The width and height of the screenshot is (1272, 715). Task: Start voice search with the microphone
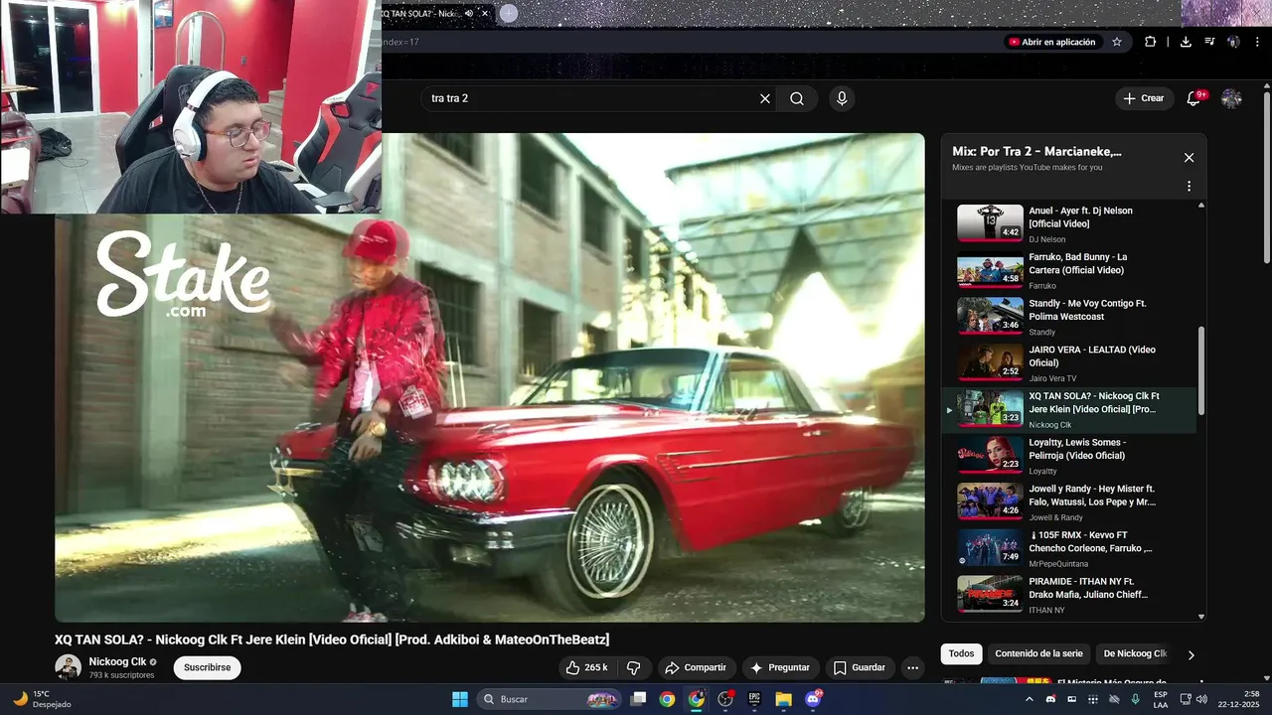pyautogui.click(x=842, y=98)
